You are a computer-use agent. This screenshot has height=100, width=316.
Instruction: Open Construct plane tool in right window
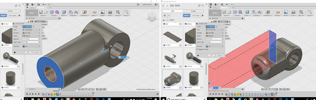tap(268, 12)
